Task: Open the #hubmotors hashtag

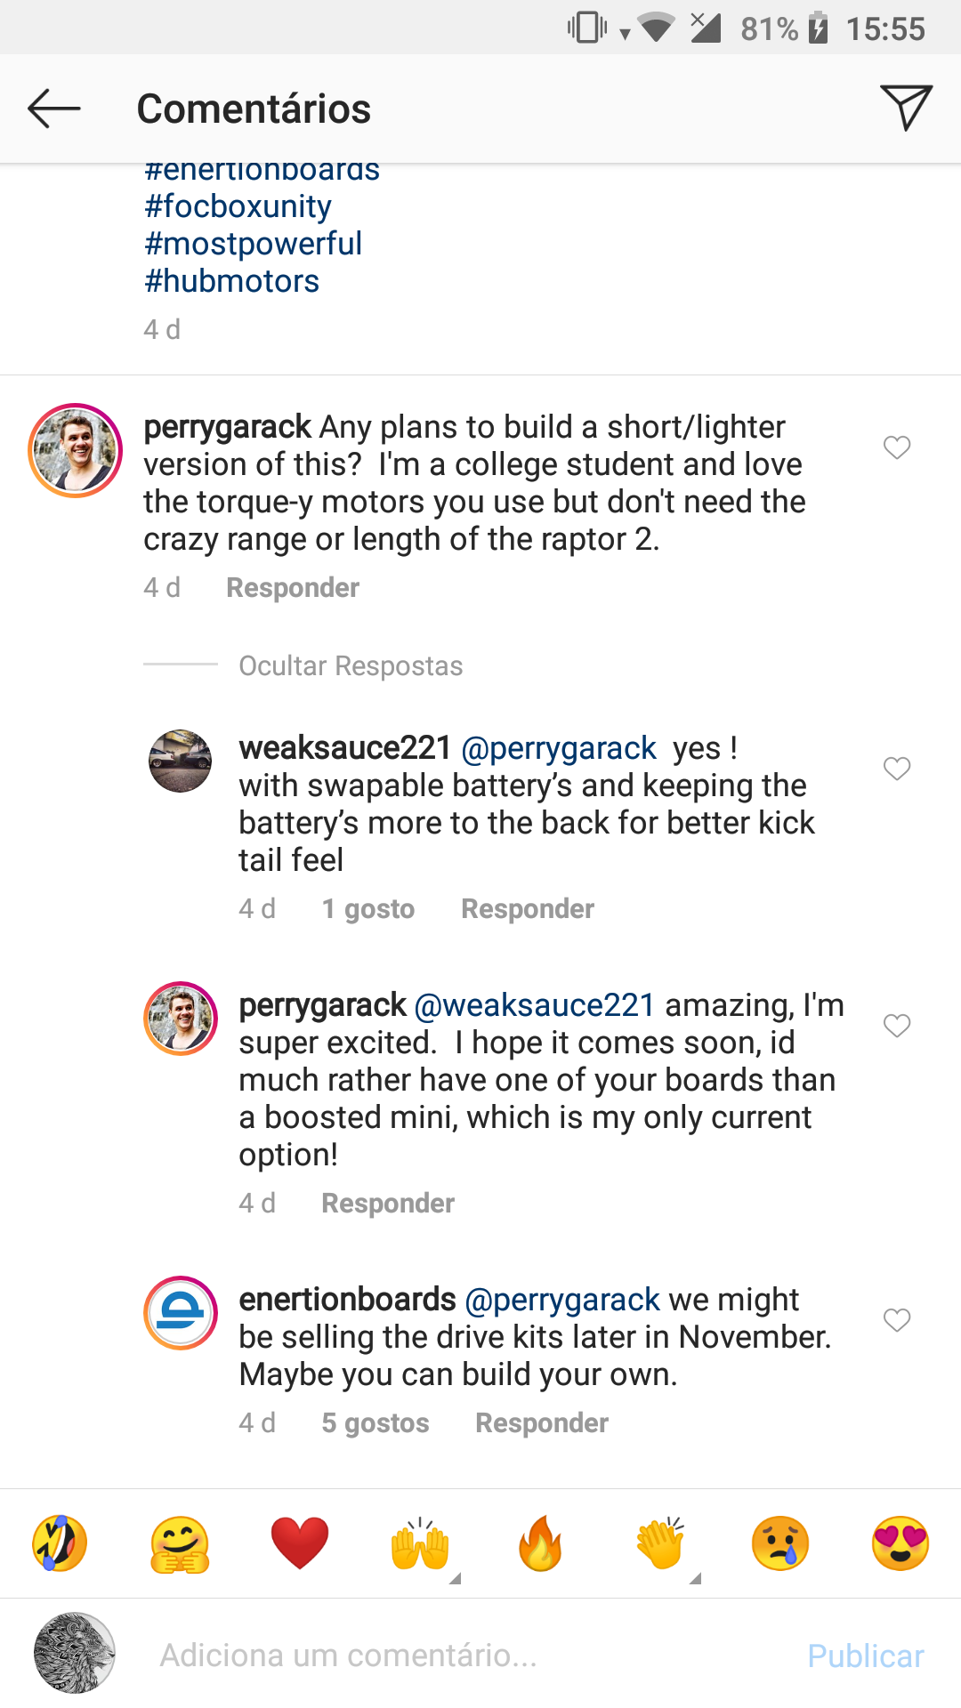Action: tap(232, 281)
